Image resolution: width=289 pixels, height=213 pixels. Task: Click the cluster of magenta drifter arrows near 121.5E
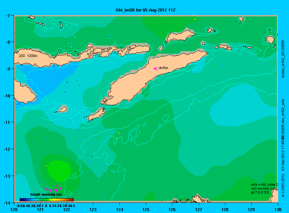[x=54, y=189]
